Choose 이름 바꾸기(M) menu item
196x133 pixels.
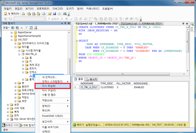pyautogui.click(x=53, y=127)
